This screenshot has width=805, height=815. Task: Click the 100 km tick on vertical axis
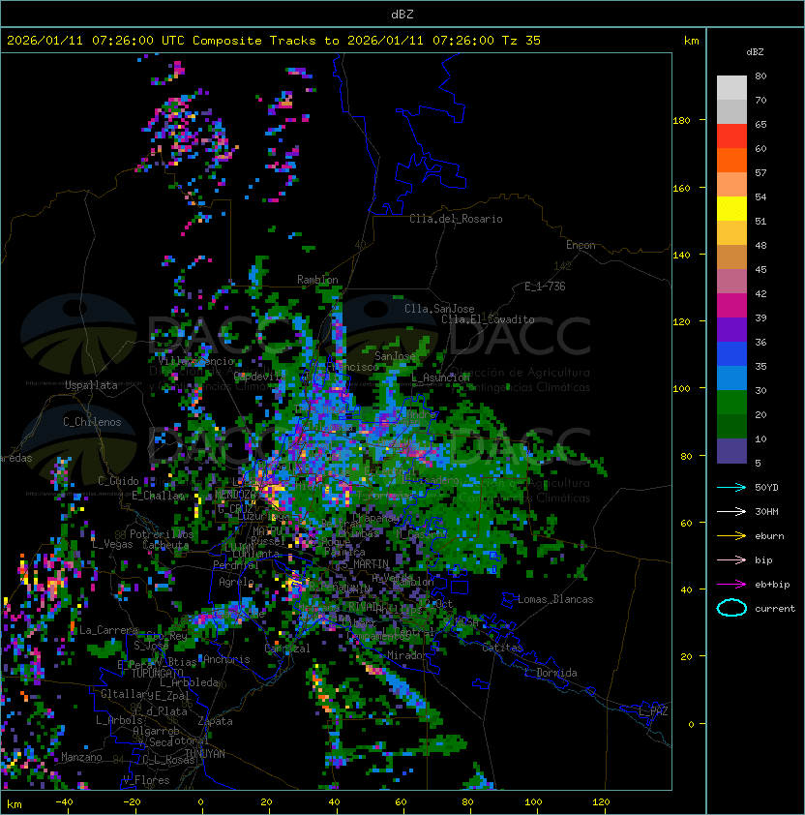681,389
